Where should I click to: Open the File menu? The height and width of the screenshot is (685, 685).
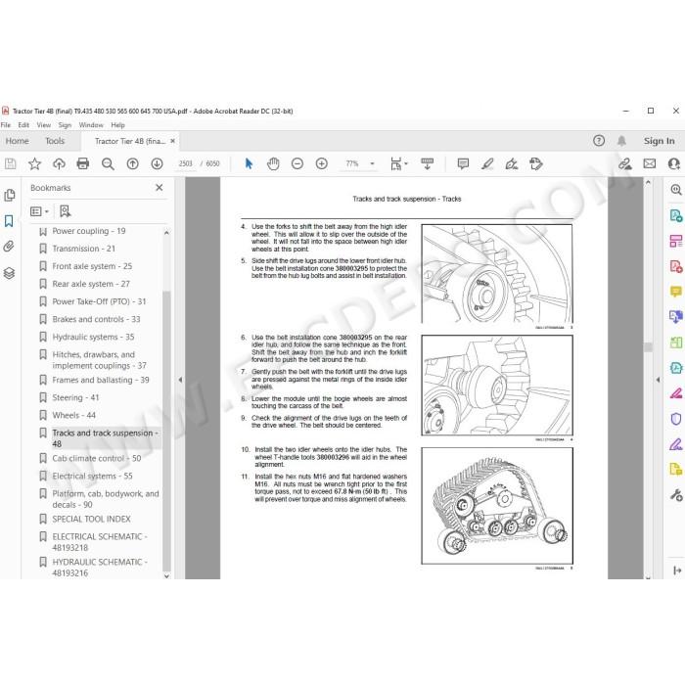[x=6, y=125]
